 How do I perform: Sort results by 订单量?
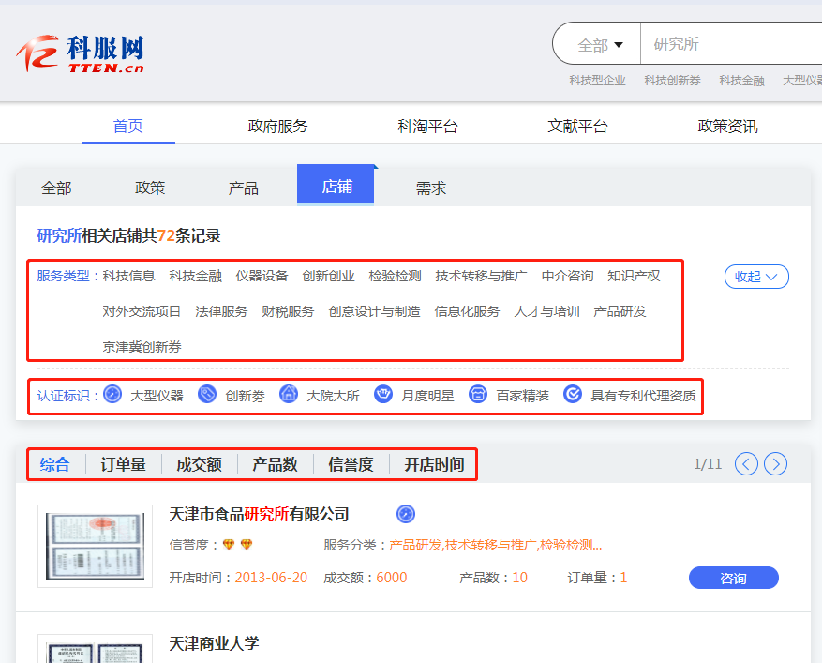coord(123,464)
